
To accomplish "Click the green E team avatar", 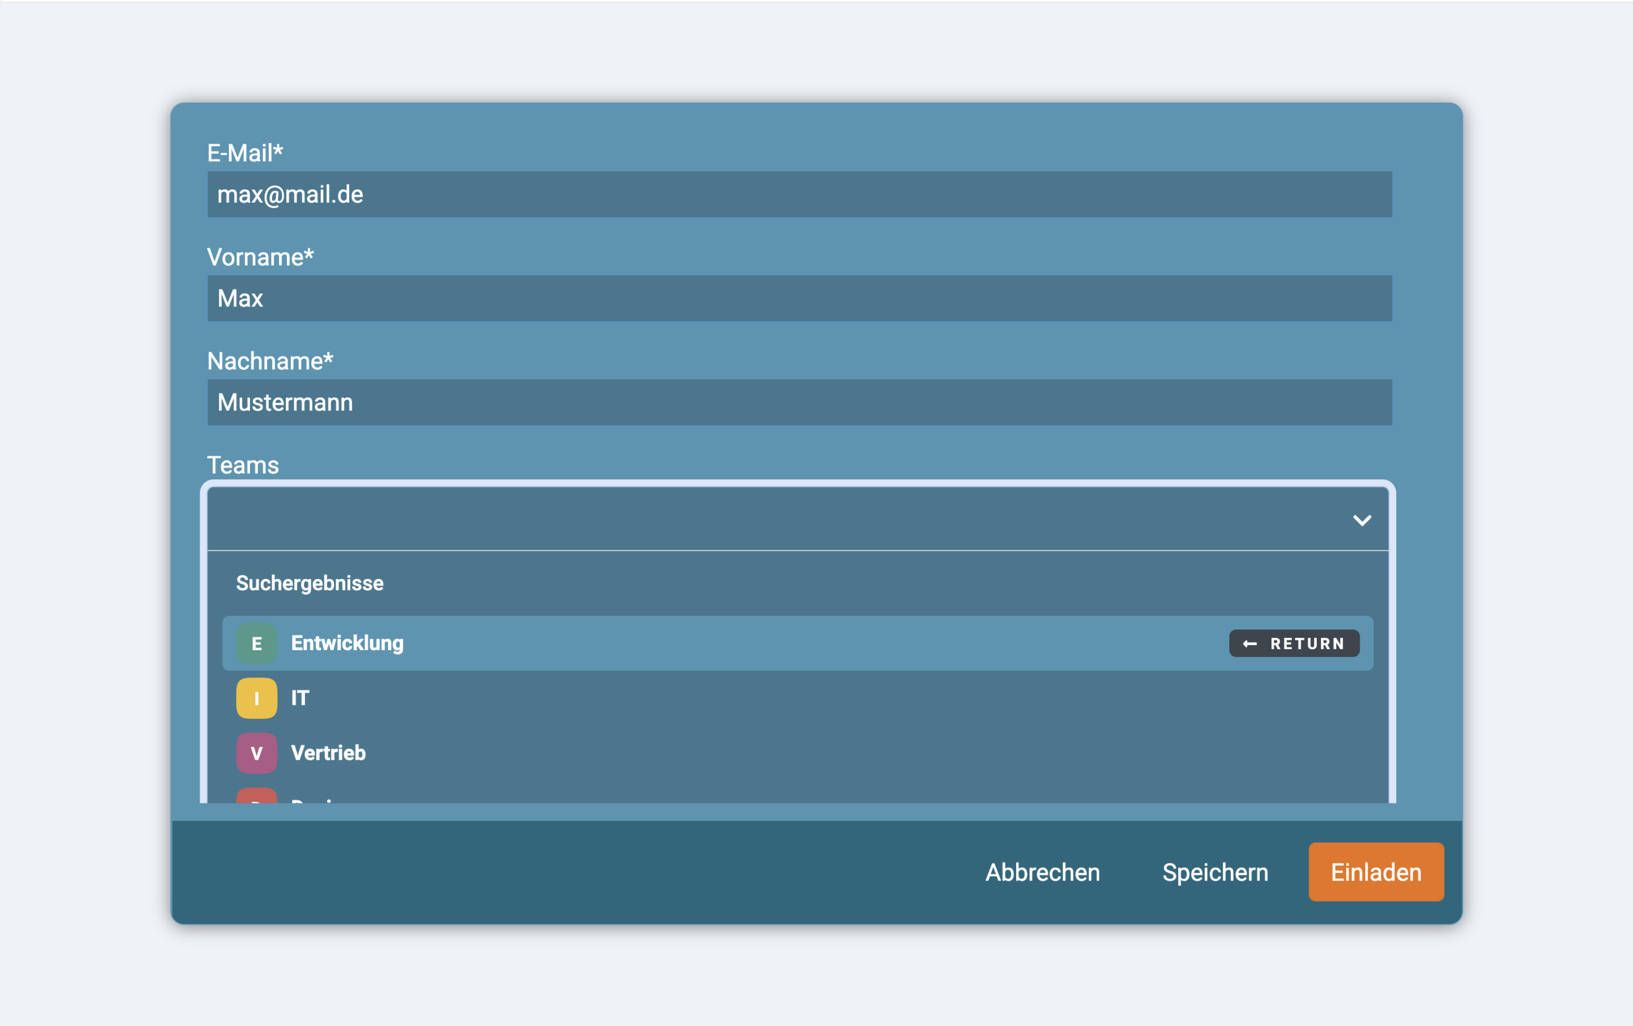I will click(256, 643).
